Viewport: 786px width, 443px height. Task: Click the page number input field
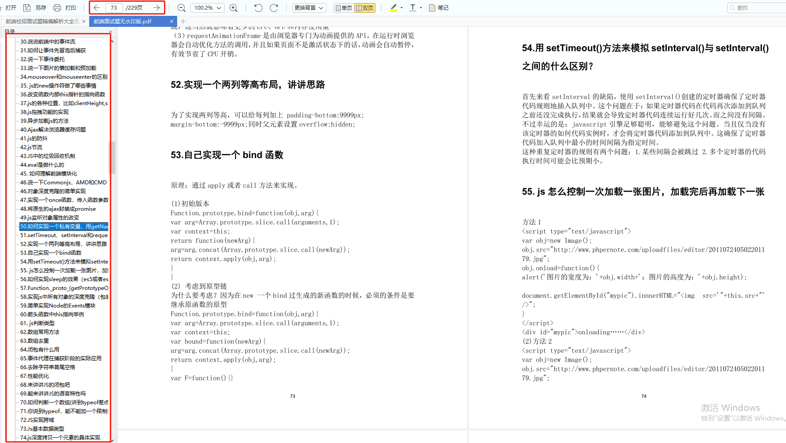tap(113, 7)
